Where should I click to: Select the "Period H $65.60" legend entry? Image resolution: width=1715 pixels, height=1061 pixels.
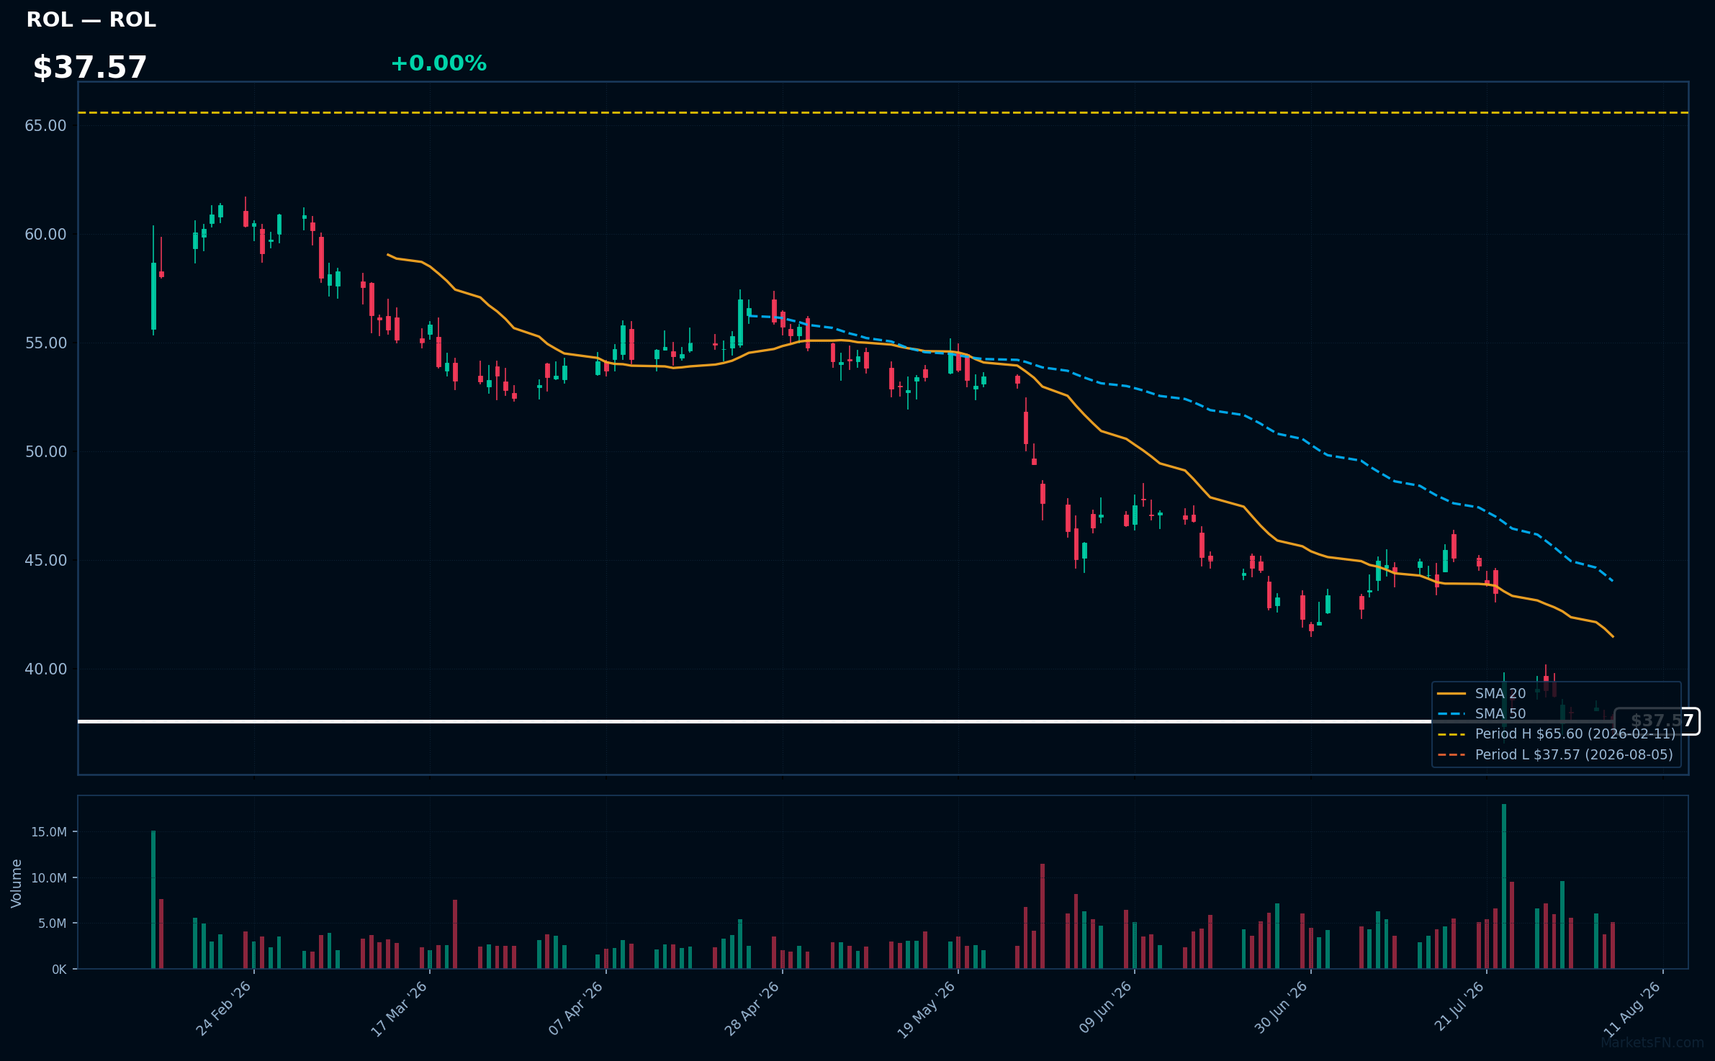pyautogui.click(x=1557, y=734)
